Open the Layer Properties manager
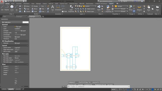The height and width of the screenshot is (91, 162). pyautogui.click(x=71, y=9)
